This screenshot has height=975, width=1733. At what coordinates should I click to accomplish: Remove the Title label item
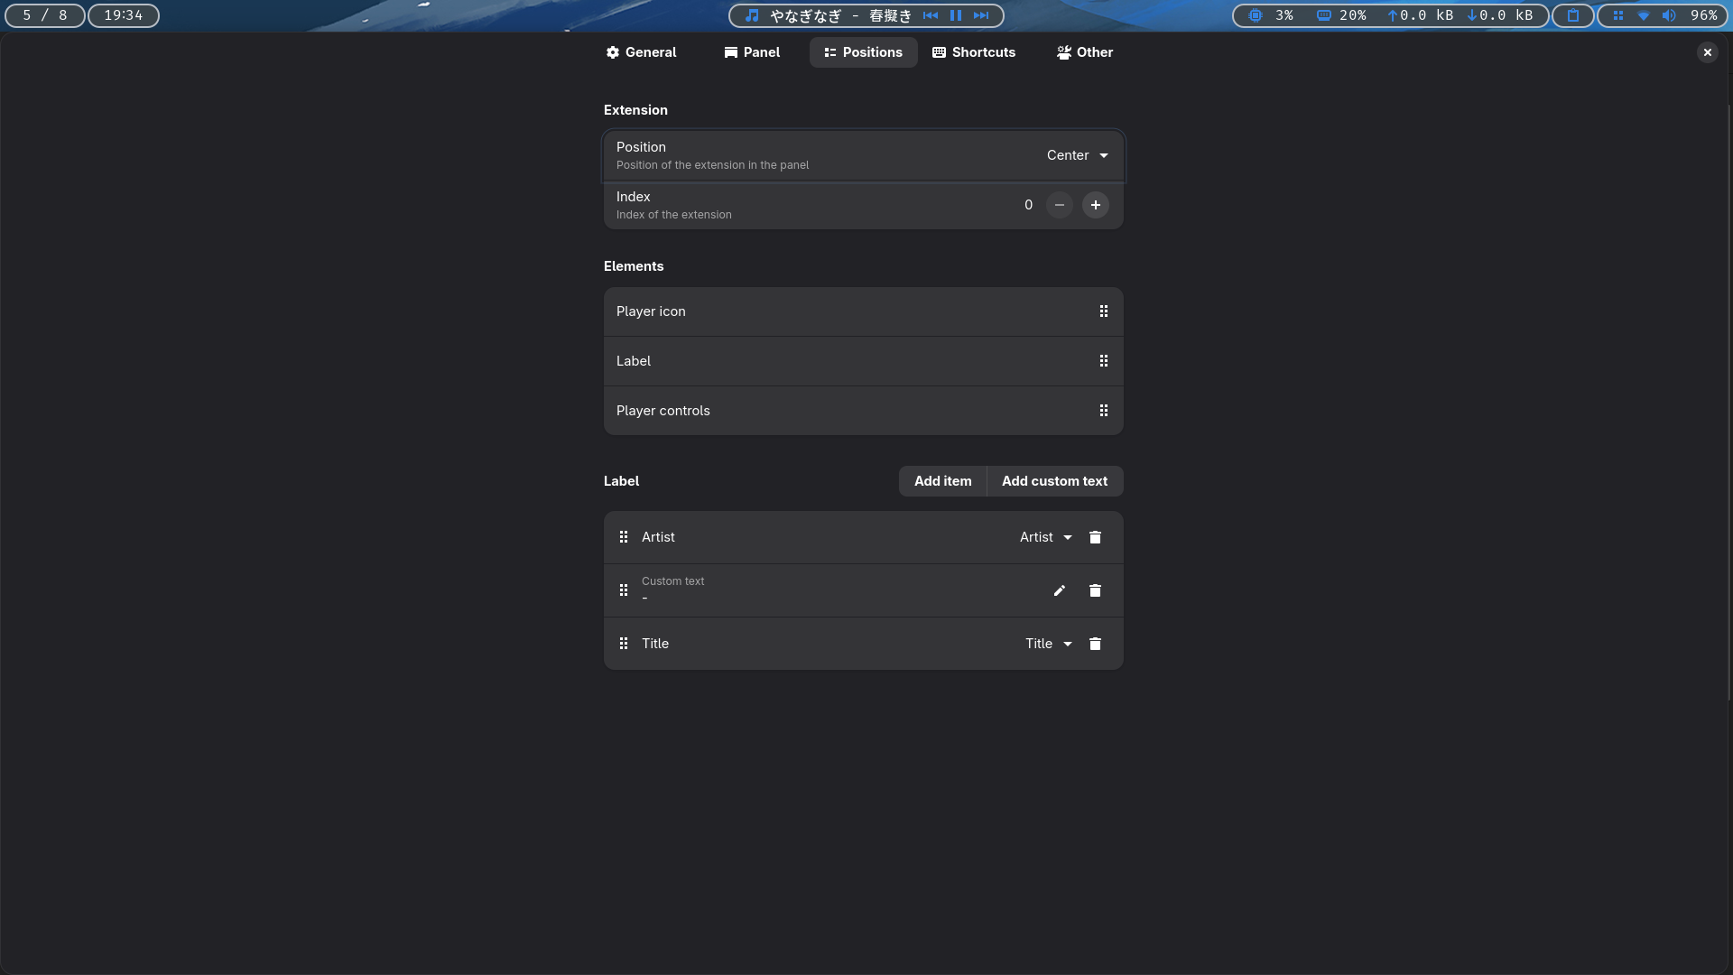1095,644
